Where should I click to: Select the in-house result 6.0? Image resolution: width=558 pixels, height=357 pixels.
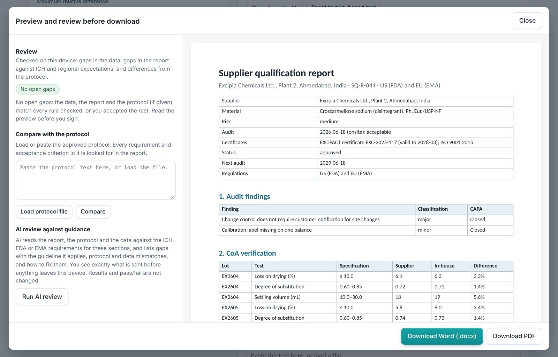(451, 308)
